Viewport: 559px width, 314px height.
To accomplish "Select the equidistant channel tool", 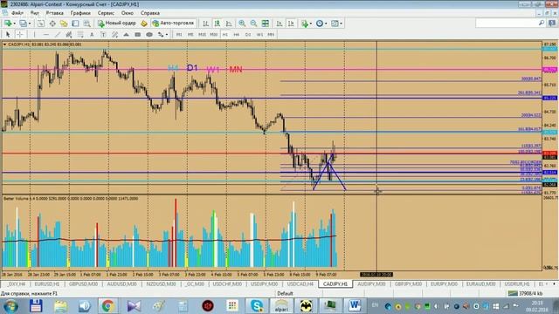I will (68, 35).
